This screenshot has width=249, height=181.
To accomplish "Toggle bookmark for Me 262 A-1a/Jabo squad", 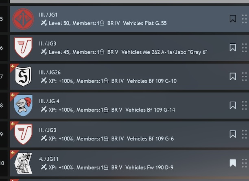I will (233, 48).
